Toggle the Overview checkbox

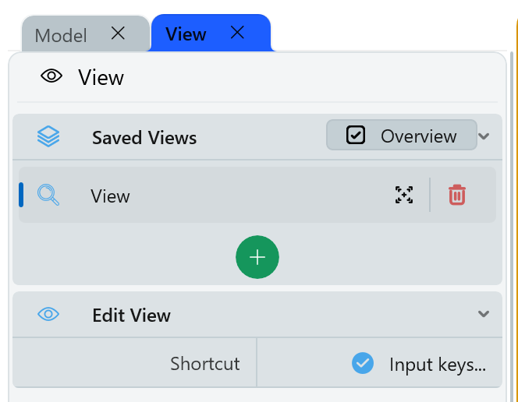[x=356, y=136]
